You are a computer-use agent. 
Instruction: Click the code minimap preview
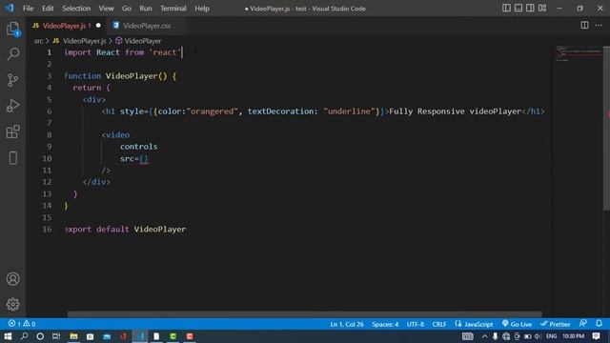point(579,53)
